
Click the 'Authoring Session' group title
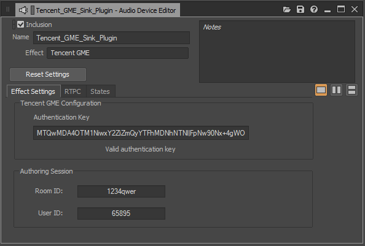click(x=46, y=171)
